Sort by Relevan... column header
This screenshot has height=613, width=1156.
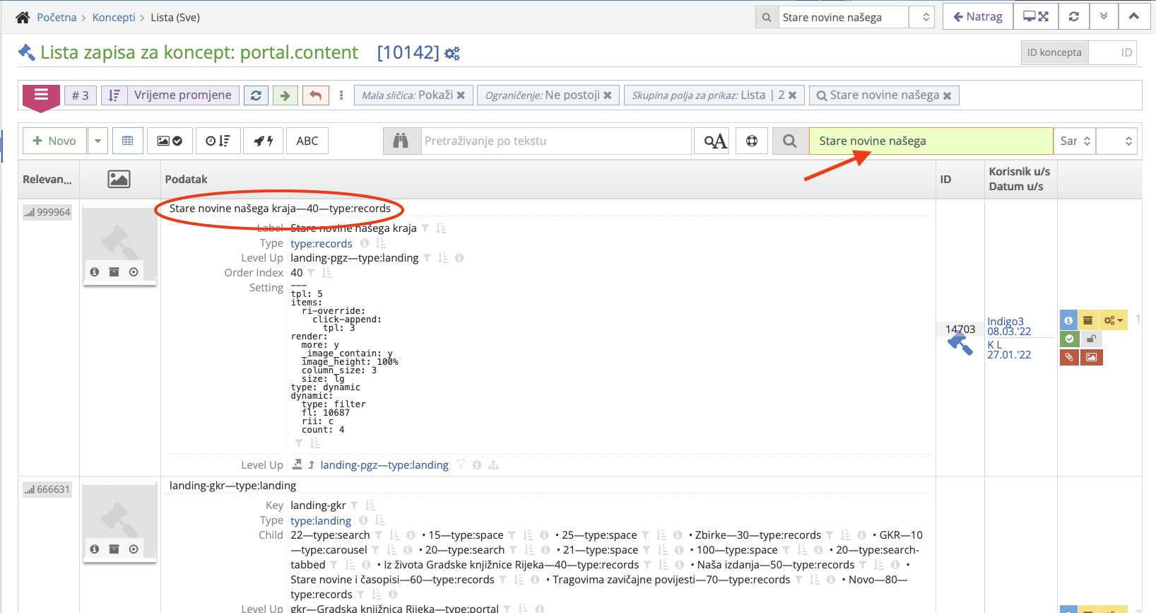pos(47,180)
